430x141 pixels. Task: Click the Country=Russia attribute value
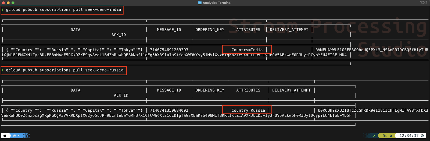tap(248, 110)
